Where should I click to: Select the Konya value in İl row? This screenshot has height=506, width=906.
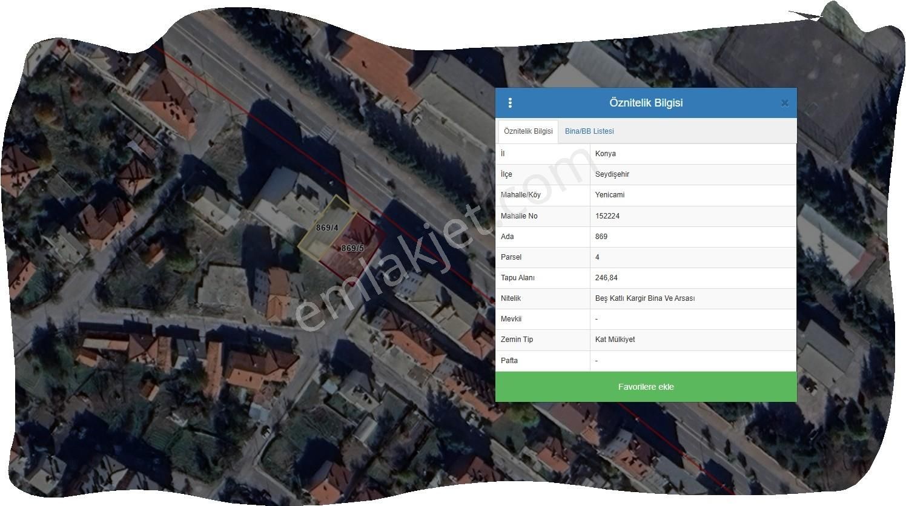605,154
